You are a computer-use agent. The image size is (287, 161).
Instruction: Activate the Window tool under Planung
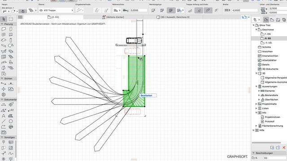click(x=4, y=34)
